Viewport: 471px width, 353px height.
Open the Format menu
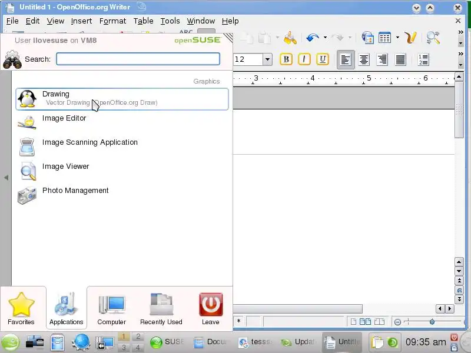112,21
